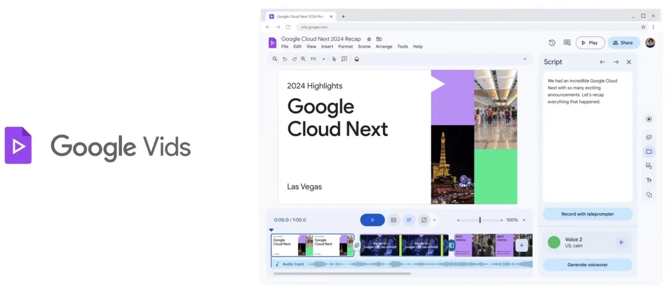Image resolution: width=669 pixels, height=286 pixels.
Task: Open the Scene menu
Action: [364, 46]
